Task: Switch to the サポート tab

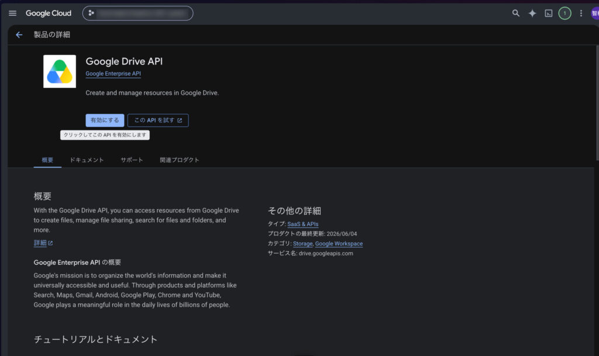Action: tap(132, 160)
